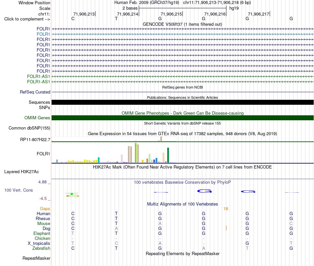Click the 'Window Position' label
This screenshot has width=314, height=266.
(x=34, y=3)
